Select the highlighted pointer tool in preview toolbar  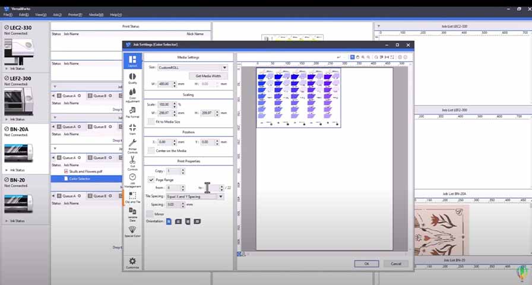pos(352,58)
